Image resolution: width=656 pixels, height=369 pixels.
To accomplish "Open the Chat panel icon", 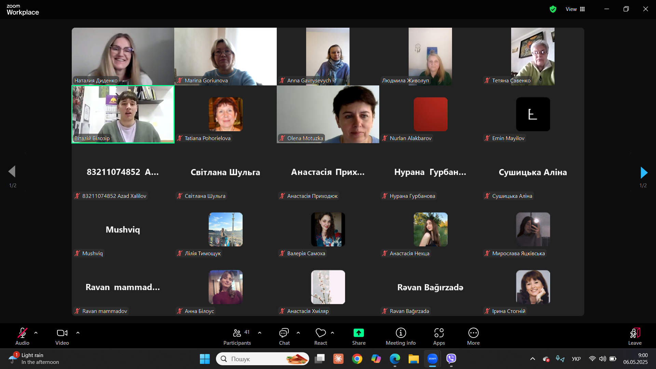I will pos(284,333).
